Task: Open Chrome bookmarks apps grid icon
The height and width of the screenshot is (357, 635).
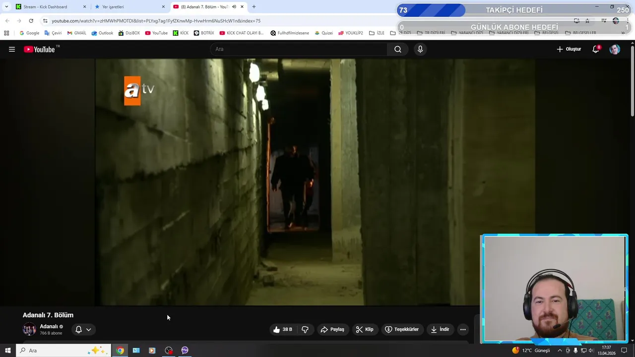Action: (6, 33)
